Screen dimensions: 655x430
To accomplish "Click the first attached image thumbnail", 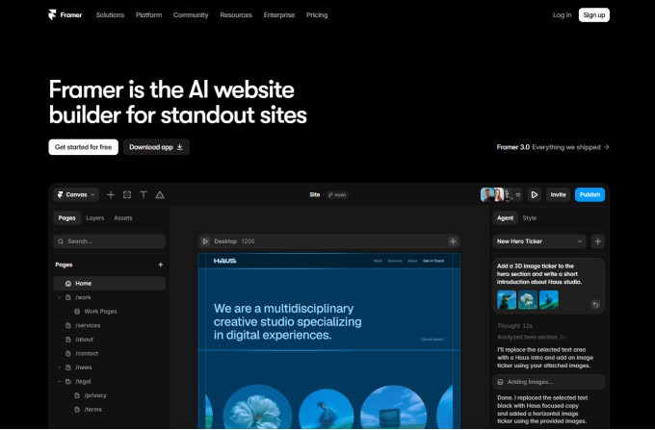I will pyautogui.click(x=507, y=300).
